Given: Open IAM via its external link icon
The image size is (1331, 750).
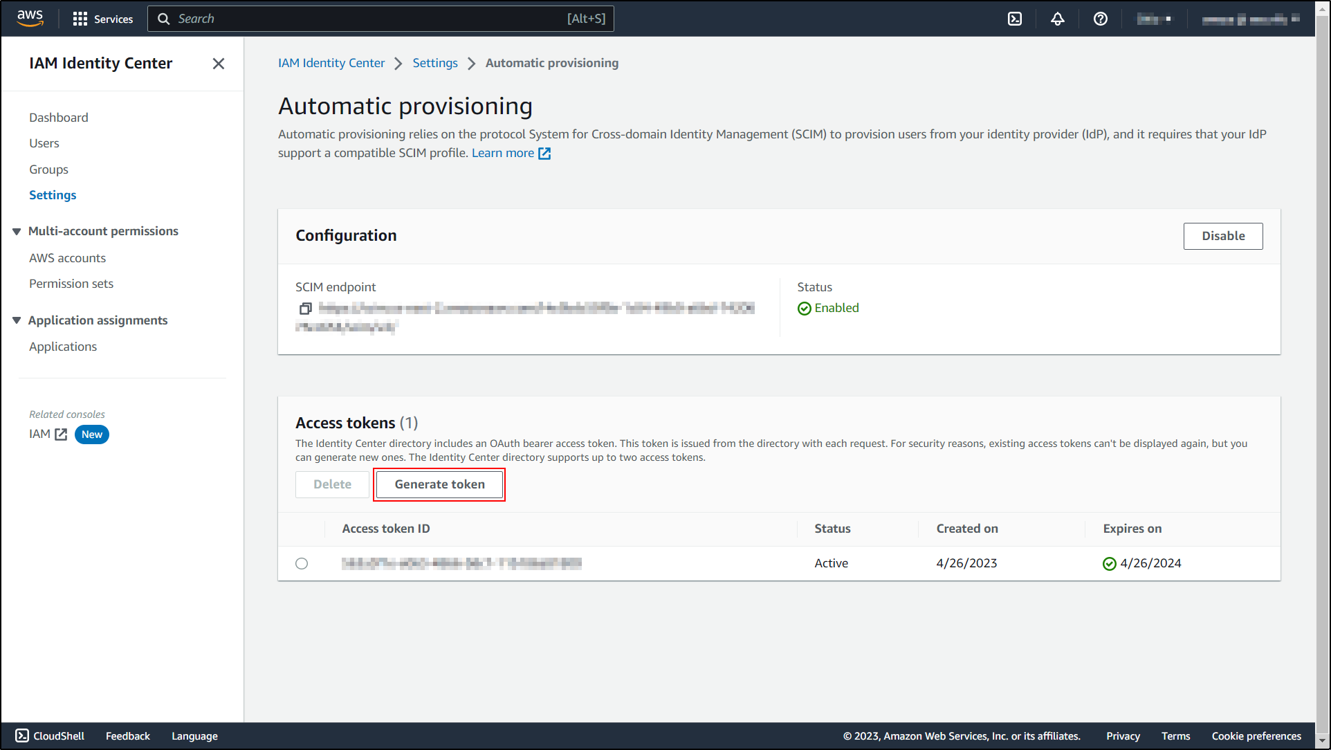Looking at the screenshot, I should tap(60, 435).
